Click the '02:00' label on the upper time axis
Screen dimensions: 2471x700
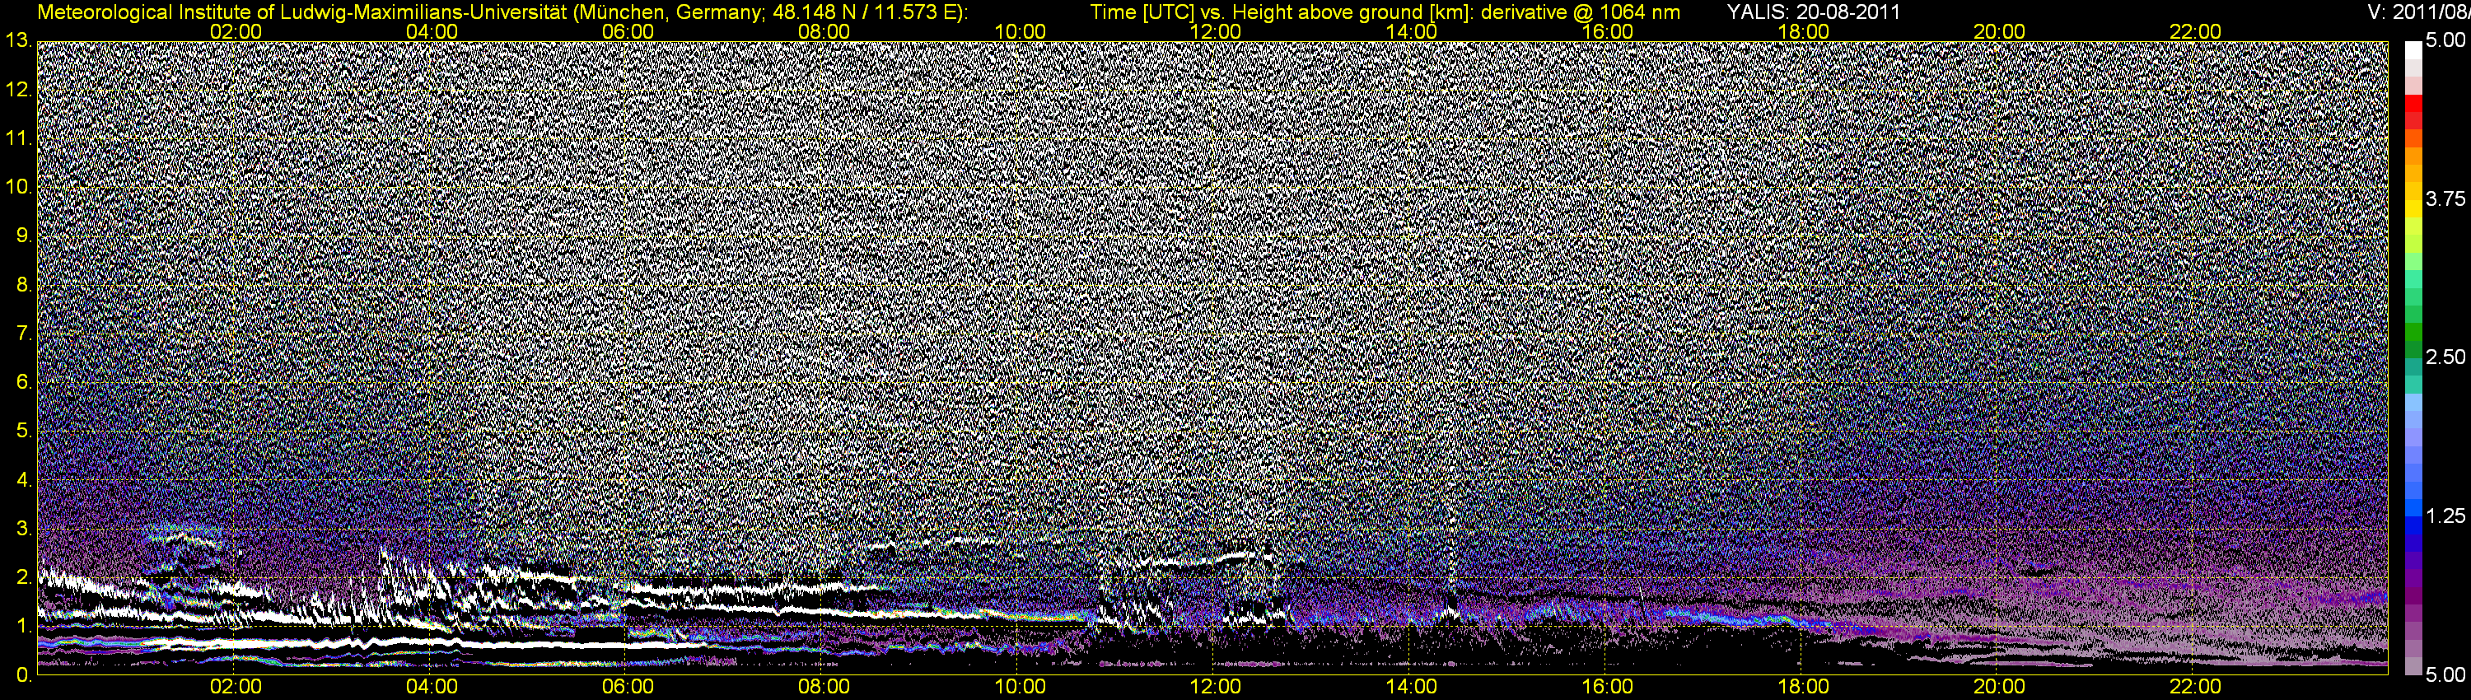(236, 31)
